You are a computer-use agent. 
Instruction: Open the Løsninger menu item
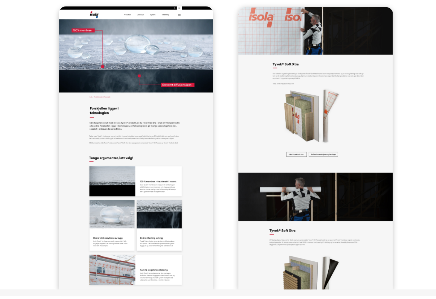[x=141, y=15]
